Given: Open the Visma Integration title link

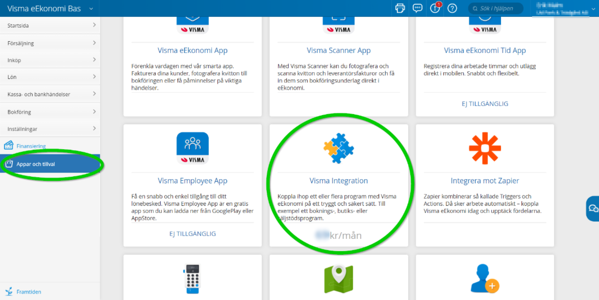Looking at the screenshot, I should click(339, 181).
